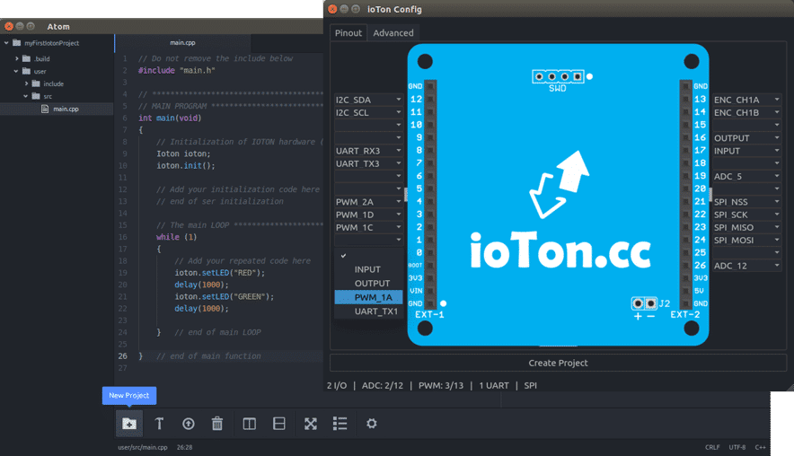Select INPUT in the pin dropdown list

(368, 269)
